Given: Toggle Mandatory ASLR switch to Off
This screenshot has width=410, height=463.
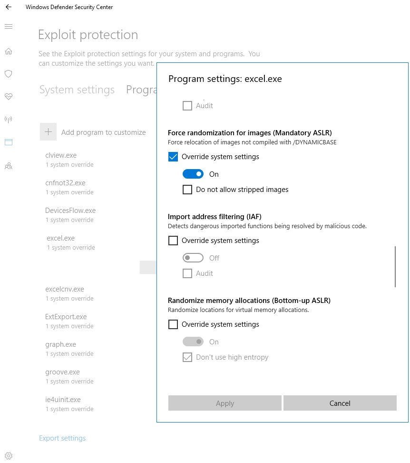Looking at the screenshot, I should pyautogui.click(x=193, y=173).
